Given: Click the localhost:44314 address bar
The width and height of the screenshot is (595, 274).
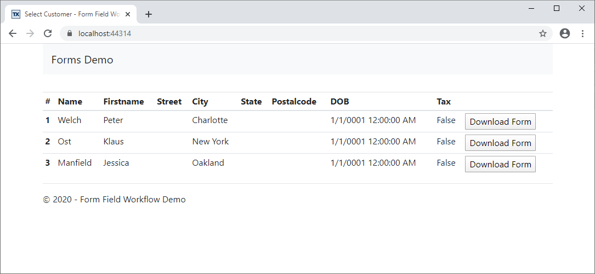Looking at the screenshot, I should point(306,33).
